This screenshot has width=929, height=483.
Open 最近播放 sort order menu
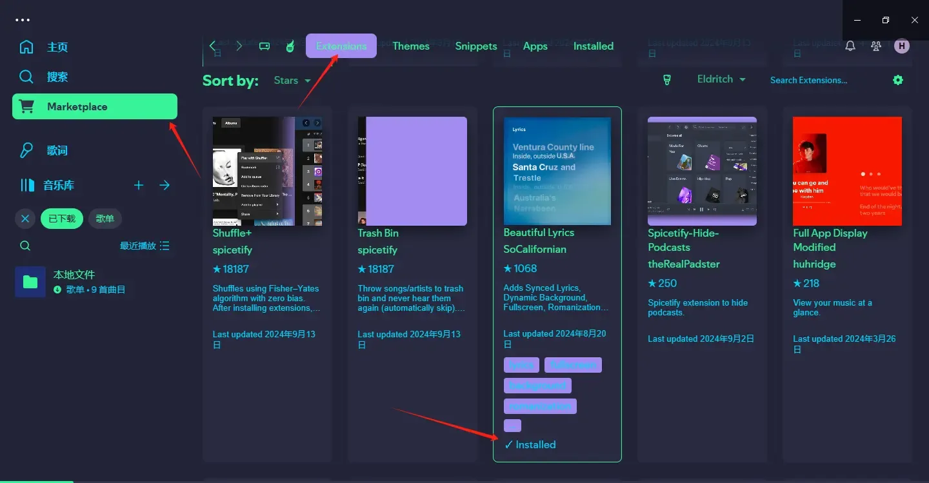[x=145, y=246]
